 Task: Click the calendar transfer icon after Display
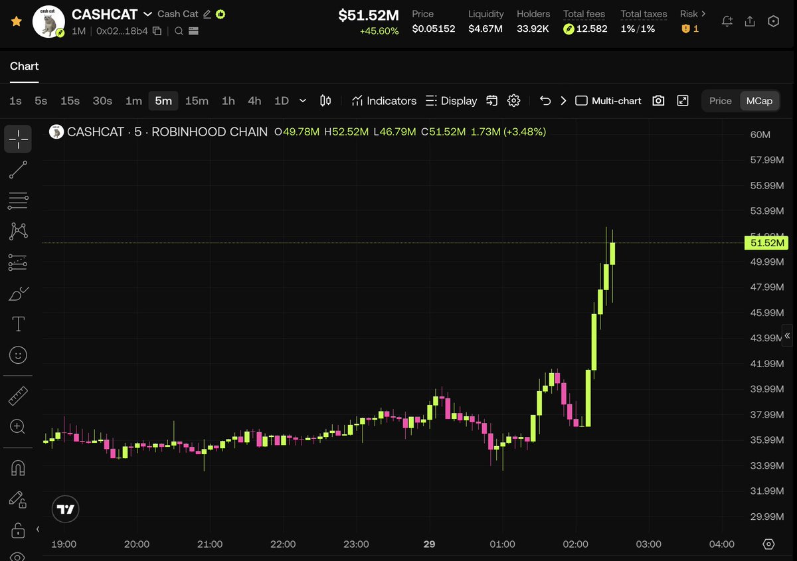tap(492, 101)
